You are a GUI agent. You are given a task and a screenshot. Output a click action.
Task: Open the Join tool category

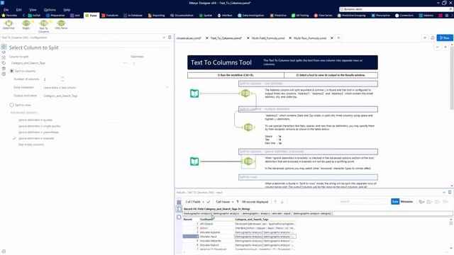(75, 16)
